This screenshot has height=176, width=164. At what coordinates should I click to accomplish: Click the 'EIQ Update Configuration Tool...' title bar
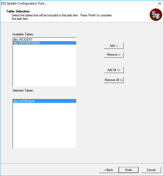point(24,3)
